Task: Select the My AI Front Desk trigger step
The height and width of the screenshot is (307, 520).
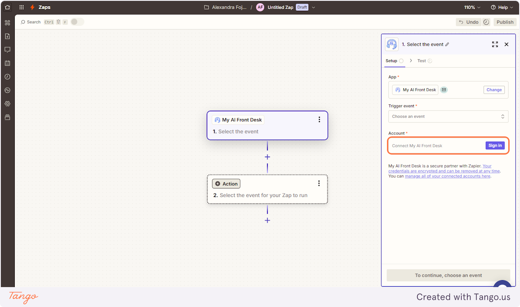Action: (267, 126)
